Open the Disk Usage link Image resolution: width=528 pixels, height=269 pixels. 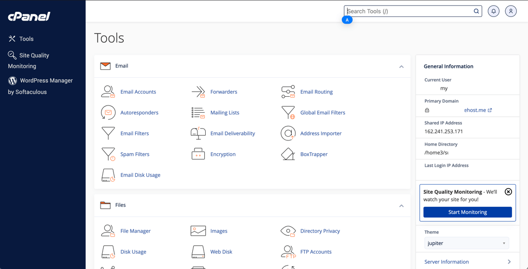[x=134, y=252]
